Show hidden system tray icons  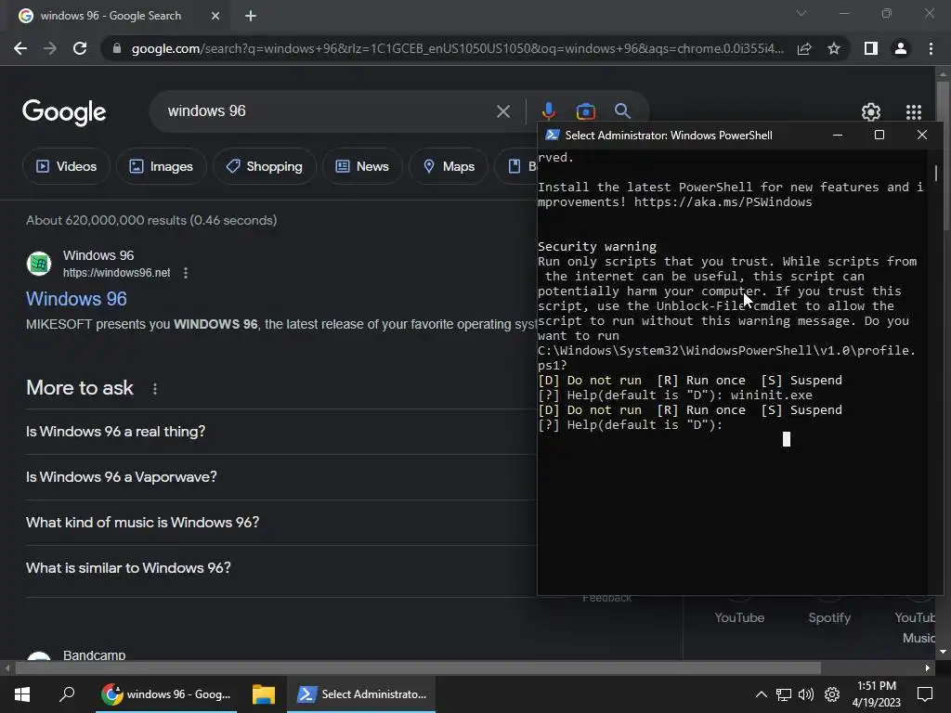(762, 694)
